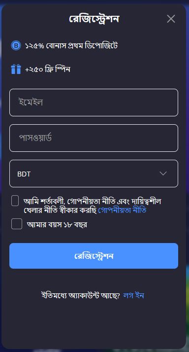Viewport: 189px width, 352px height.
Task: Open the BDT currency dropdown
Action: (x=94, y=174)
